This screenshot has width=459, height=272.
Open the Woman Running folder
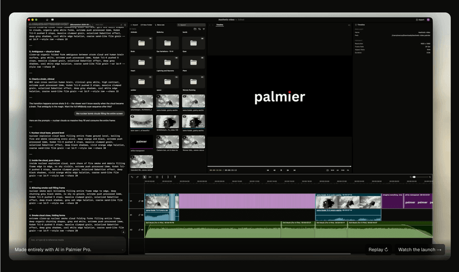(x=193, y=82)
